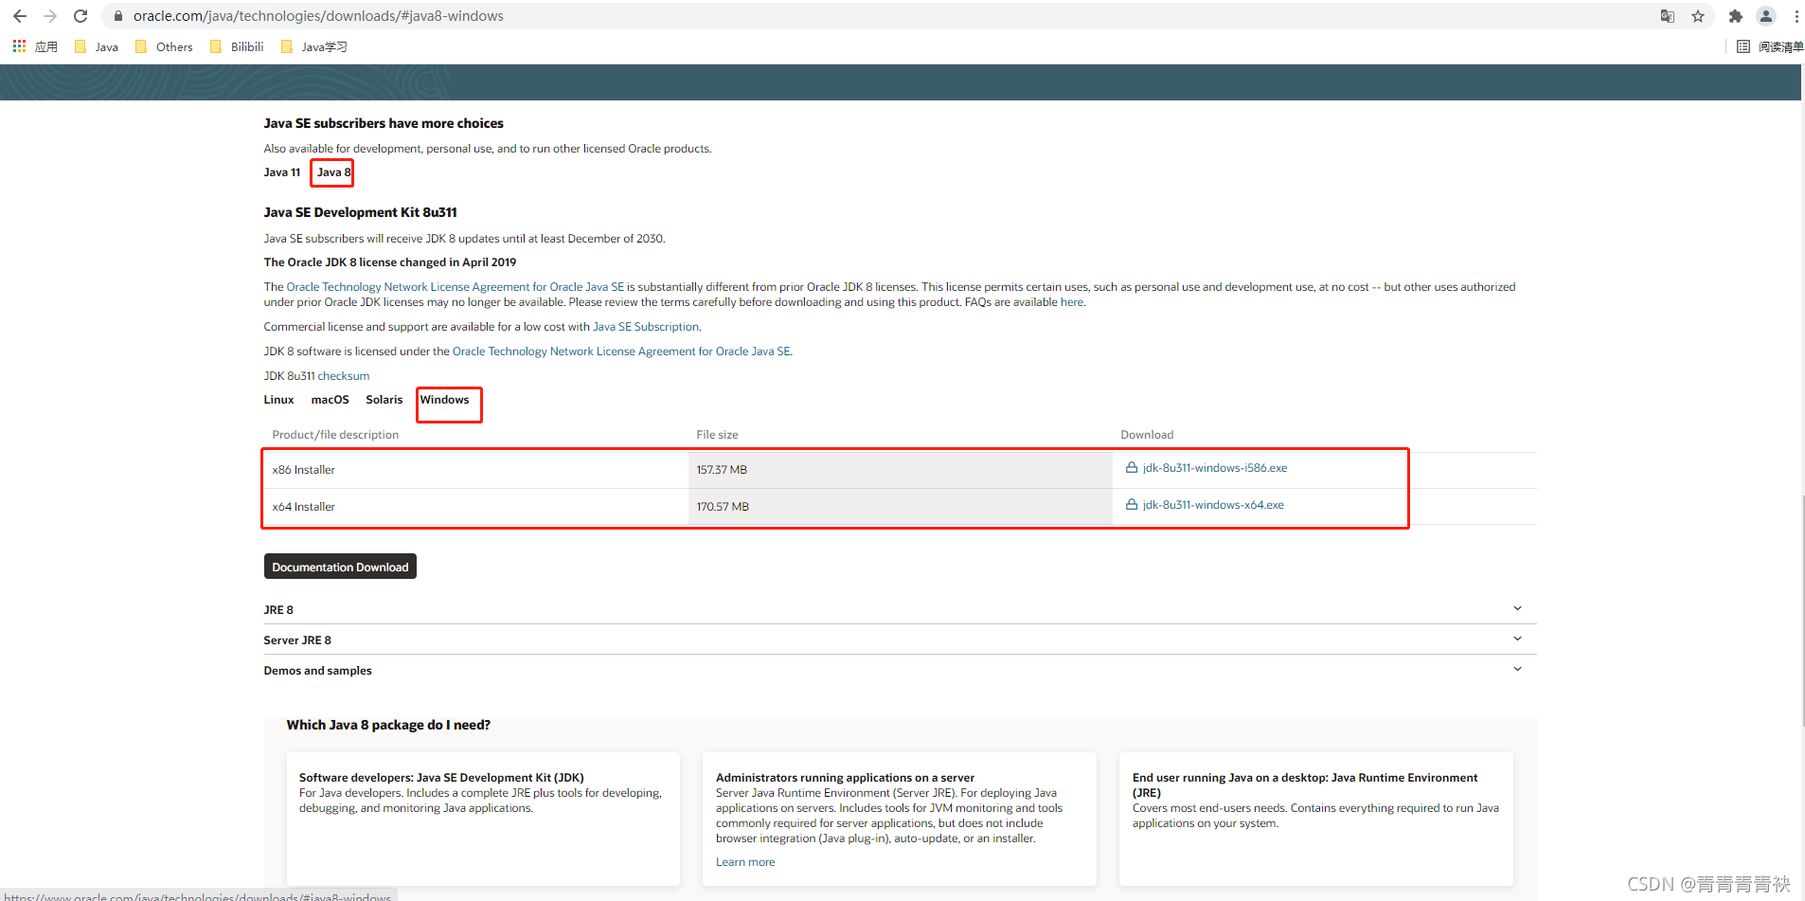This screenshot has width=1805, height=901.
Task: Switch to the Solaris platform tab
Action: coord(384,400)
